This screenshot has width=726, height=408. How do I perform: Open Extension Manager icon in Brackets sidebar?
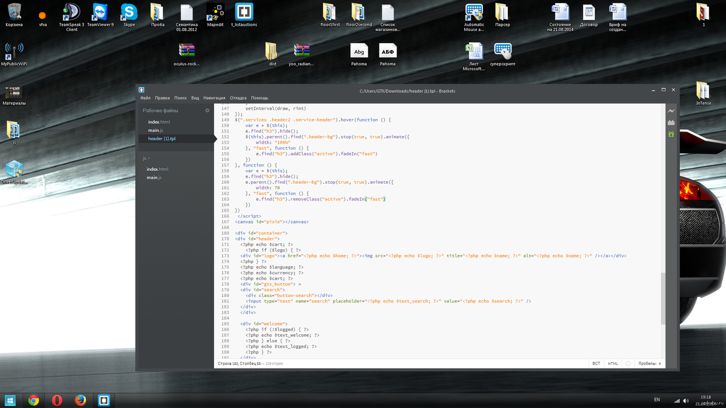coord(671,122)
